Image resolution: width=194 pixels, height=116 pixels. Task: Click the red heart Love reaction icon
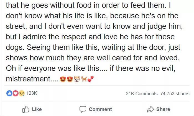coord(16,93)
